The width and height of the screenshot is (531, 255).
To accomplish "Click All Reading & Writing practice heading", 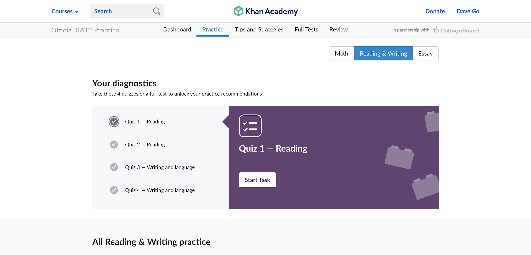I will pyautogui.click(x=151, y=242).
